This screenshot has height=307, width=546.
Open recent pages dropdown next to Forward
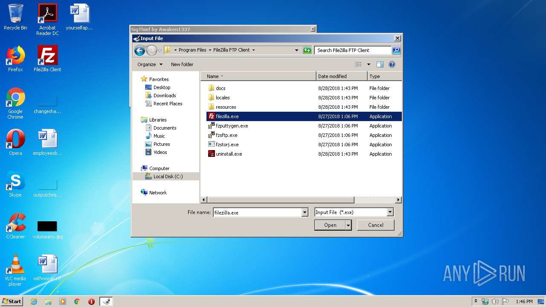click(160, 50)
